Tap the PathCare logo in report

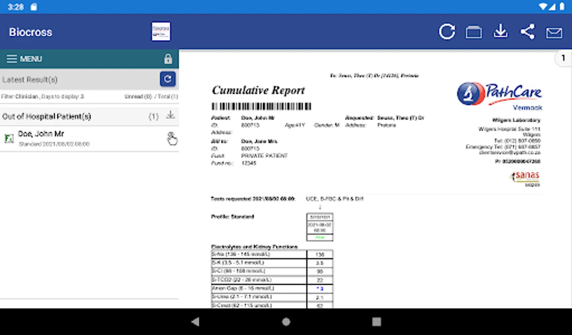[500, 94]
